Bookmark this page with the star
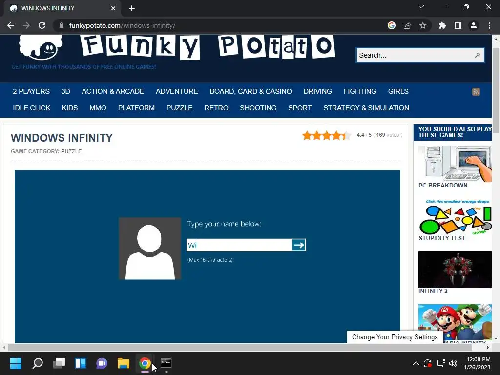The height and width of the screenshot is (375, 500). (422, 25)
